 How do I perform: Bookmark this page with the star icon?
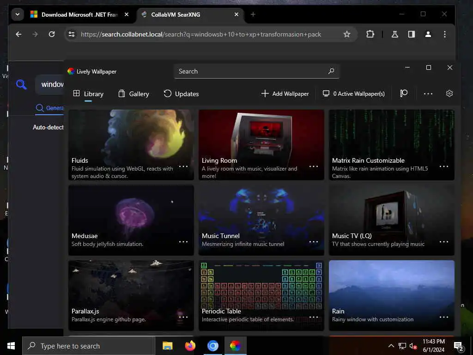347,34
